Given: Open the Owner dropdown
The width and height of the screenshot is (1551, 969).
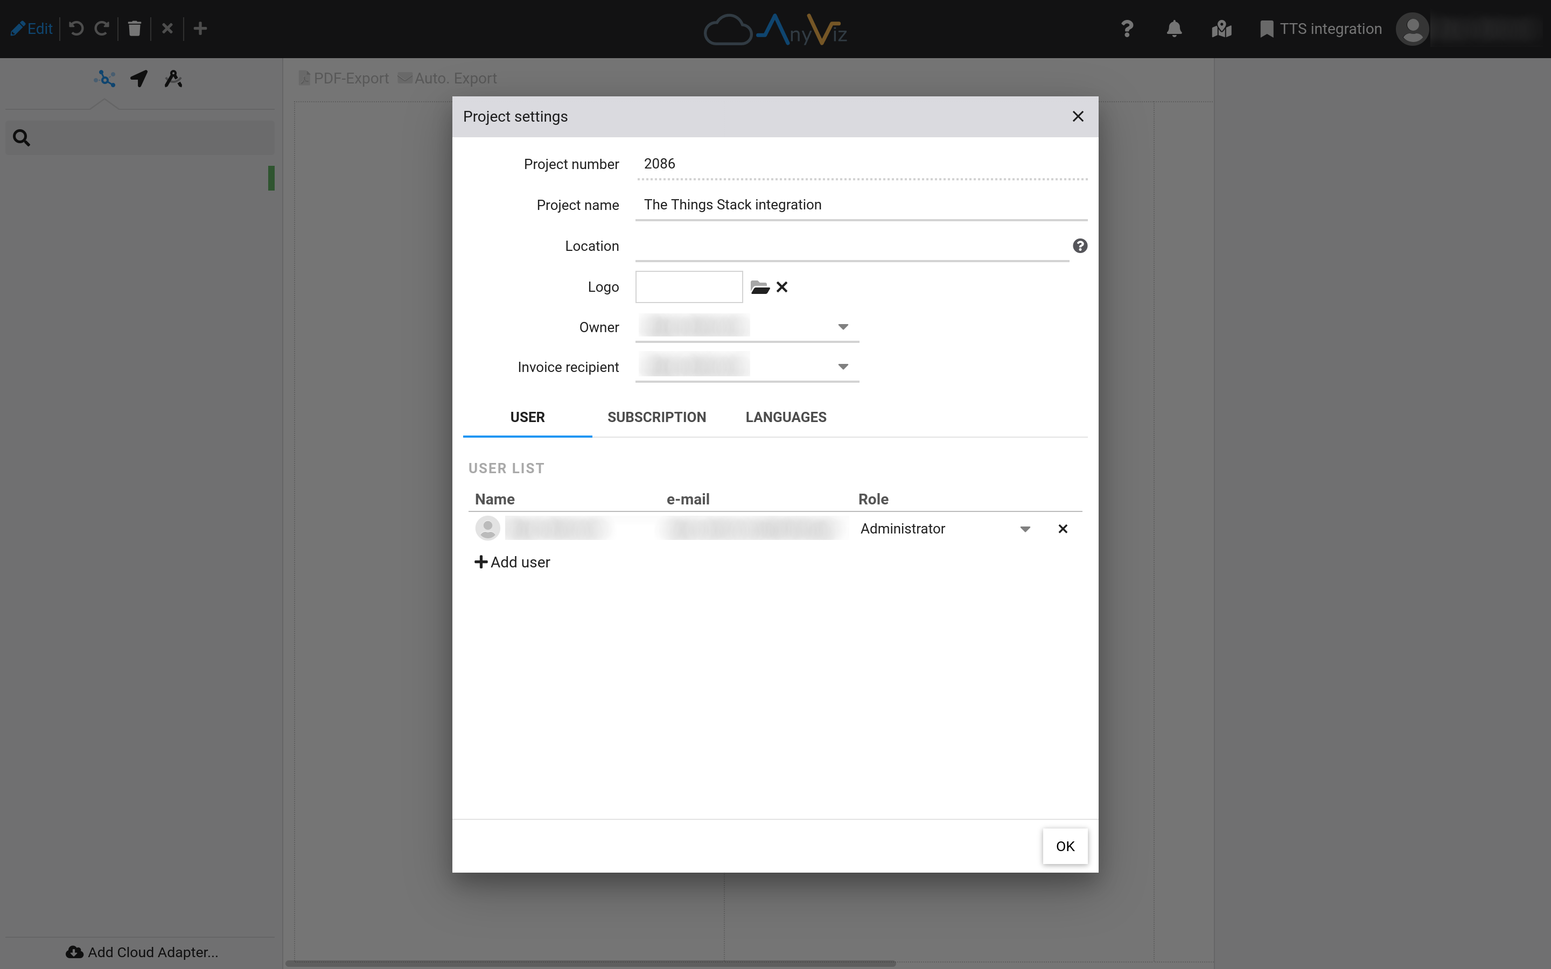Looking at the screenshot, I should [842, 327].
